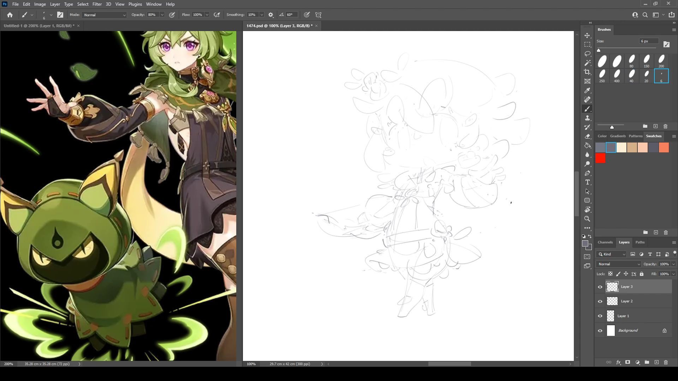Image resolution: width=678 pixels, height=381 pixels.
Task: Open layer Kind filter dropdown
Action: pyautogui.click(x=611, y=254)
